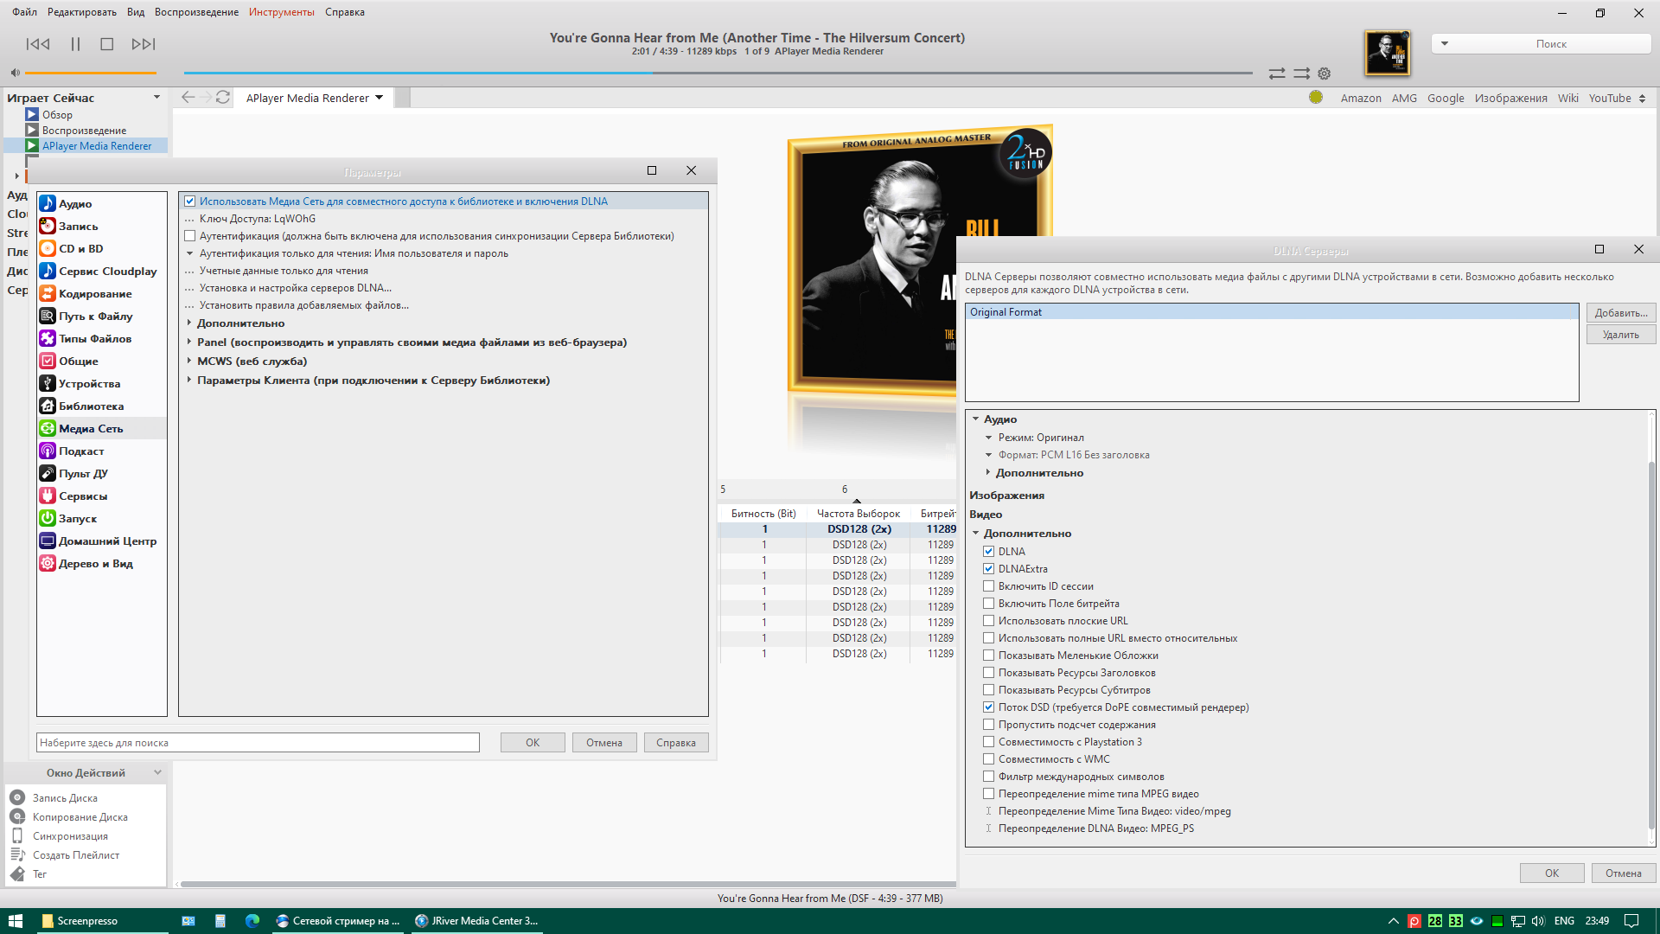Pause playback with the pause button
The height and width of the screenshot is (934, 1660).
tap(75, 44)
